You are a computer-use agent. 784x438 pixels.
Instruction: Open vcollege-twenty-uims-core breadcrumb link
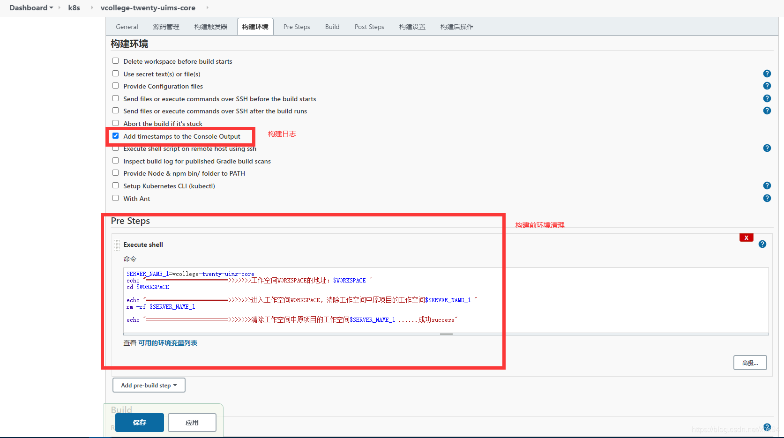click(148, 7)
